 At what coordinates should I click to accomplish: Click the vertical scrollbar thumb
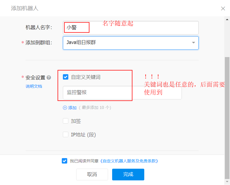227,118
